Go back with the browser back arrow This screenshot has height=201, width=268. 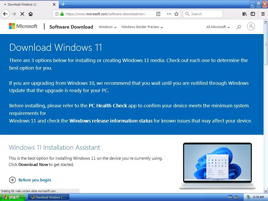[x=5, y=14]
